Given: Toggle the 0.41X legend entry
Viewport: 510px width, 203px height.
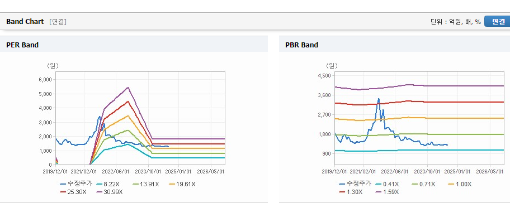Looking at the screenshot, I should (387, 184).
